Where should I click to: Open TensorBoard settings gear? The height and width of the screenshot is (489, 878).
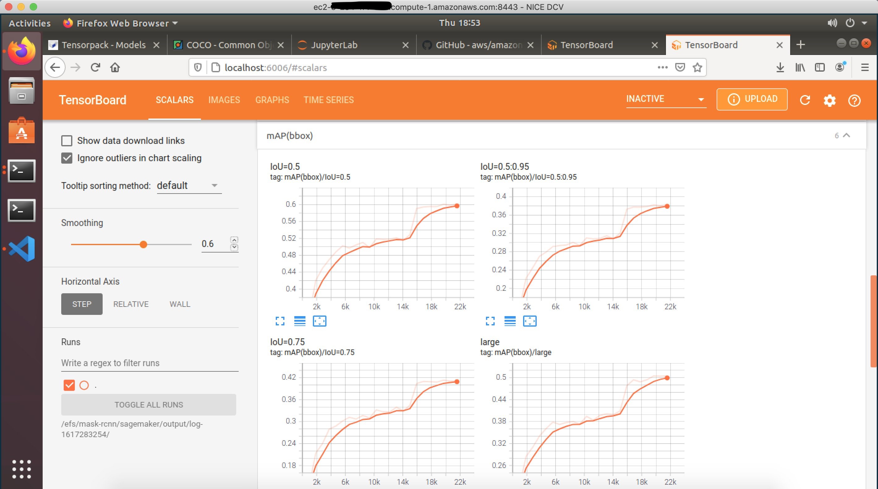pyautogui.click(x=829, y=100)
